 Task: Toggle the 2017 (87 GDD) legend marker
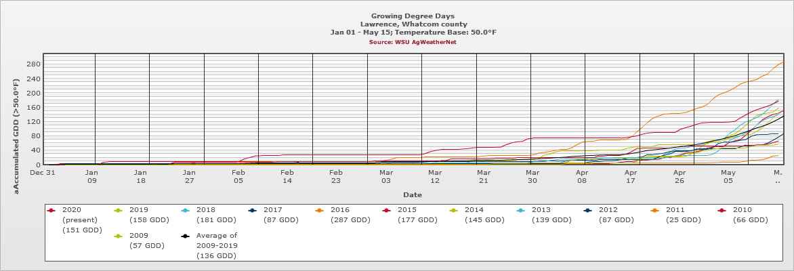pos(253,210)
